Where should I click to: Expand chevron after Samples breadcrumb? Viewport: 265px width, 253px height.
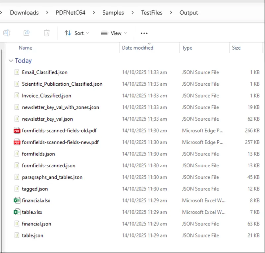(x=132, y=13)
